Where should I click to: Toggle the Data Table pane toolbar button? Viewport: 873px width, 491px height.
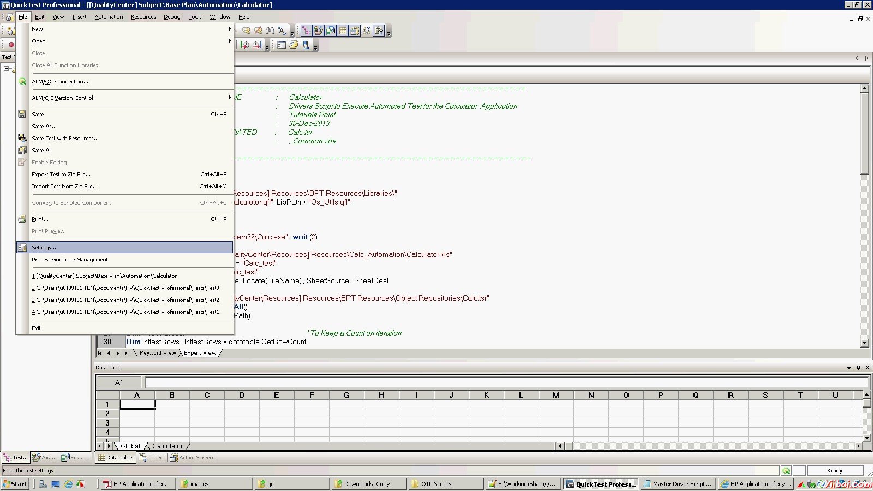tap(343, 31)
